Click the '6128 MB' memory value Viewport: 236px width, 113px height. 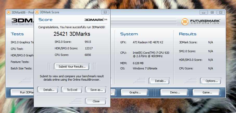138,63
